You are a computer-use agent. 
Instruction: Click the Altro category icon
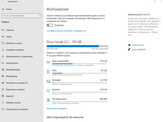pos(48,72)
